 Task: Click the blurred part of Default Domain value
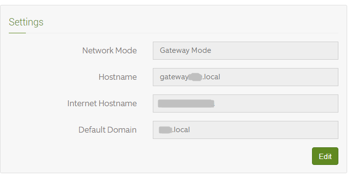click(165, 130)
